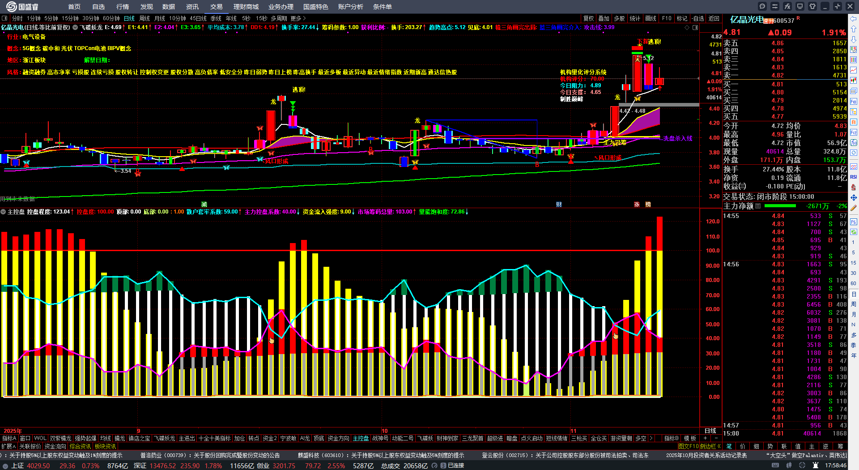Toggle the 叠加 overlay button
859x470 pixels.
pyautogui.click(x=604, y=18)
